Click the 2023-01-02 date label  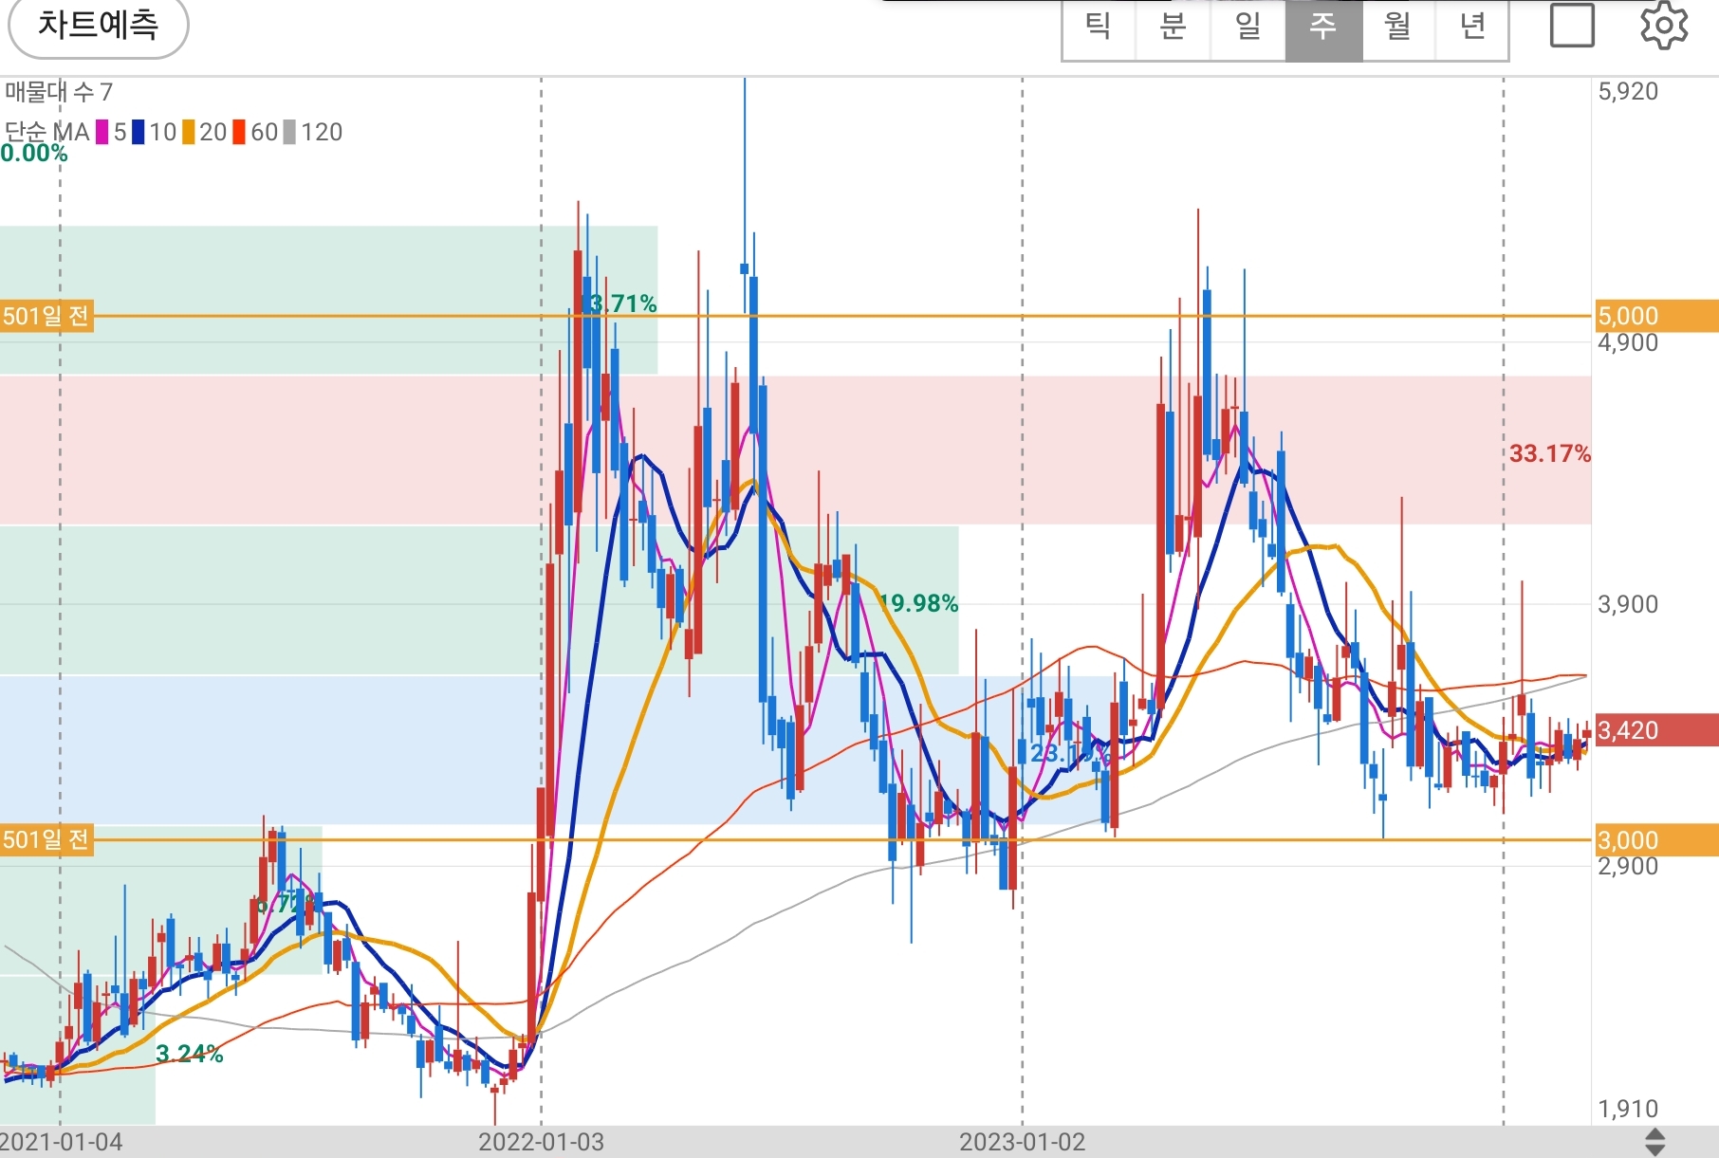click(1022, 1142)
